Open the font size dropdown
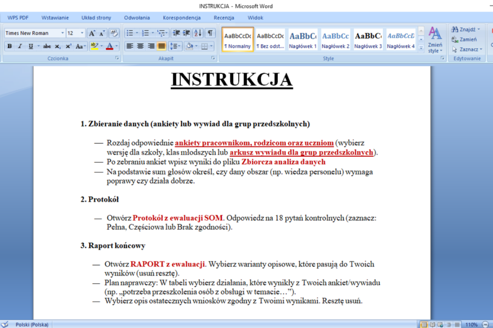The width and height of the screenshot is (493, 328). [82, 33]
